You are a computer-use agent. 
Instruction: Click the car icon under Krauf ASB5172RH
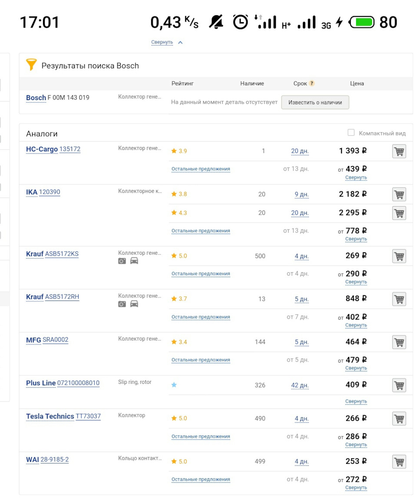tap(134, 304)
